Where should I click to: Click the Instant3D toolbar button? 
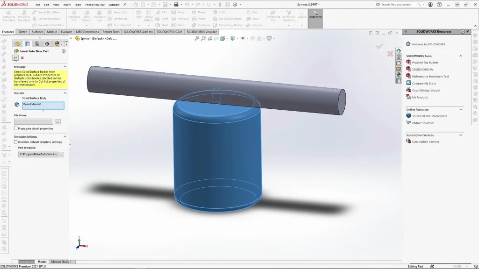315,16
